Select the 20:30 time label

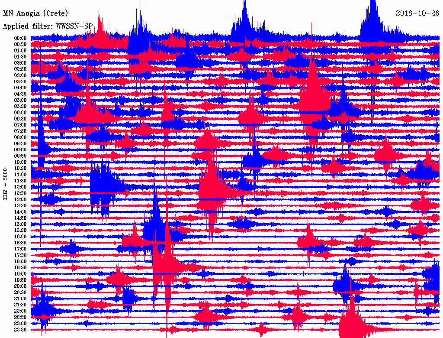pos(20,292)
